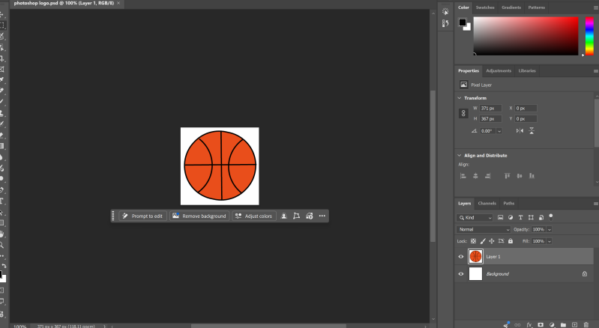Collapse the Transform section

(x=459, y=98)
